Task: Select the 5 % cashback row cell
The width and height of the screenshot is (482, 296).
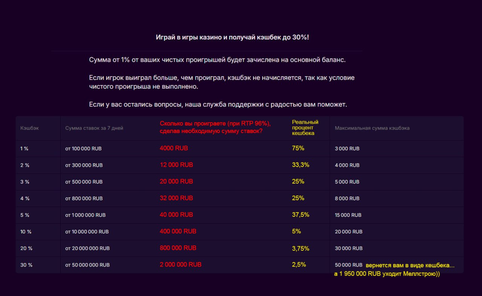Action: [25, 215]
